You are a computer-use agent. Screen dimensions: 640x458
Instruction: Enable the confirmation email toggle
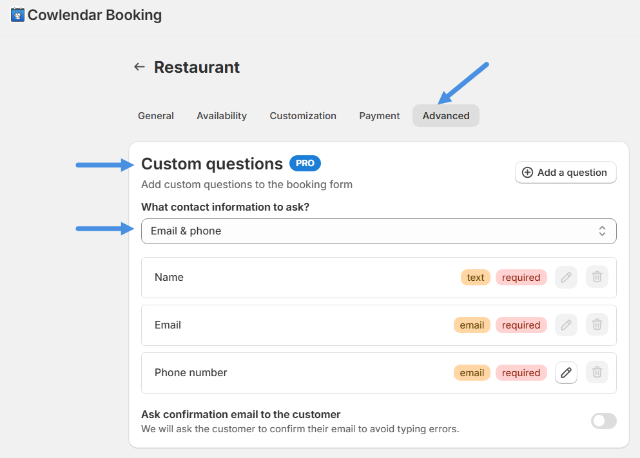[603, 421]
